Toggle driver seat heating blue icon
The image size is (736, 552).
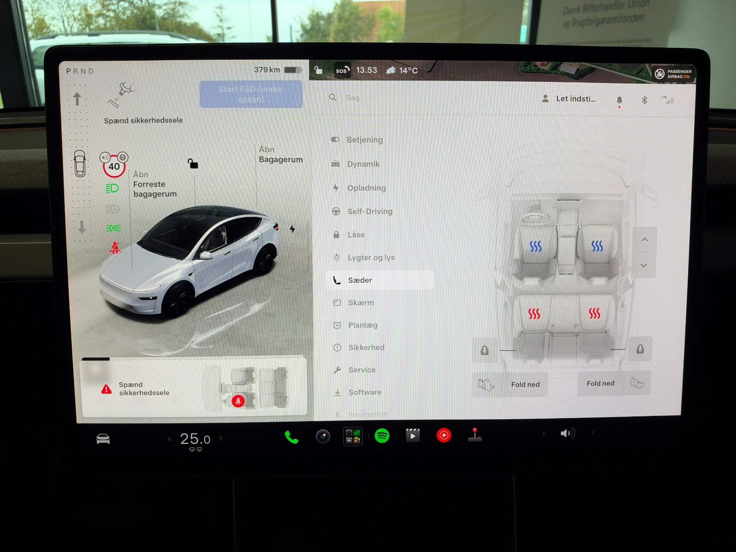tap(535, 247)
